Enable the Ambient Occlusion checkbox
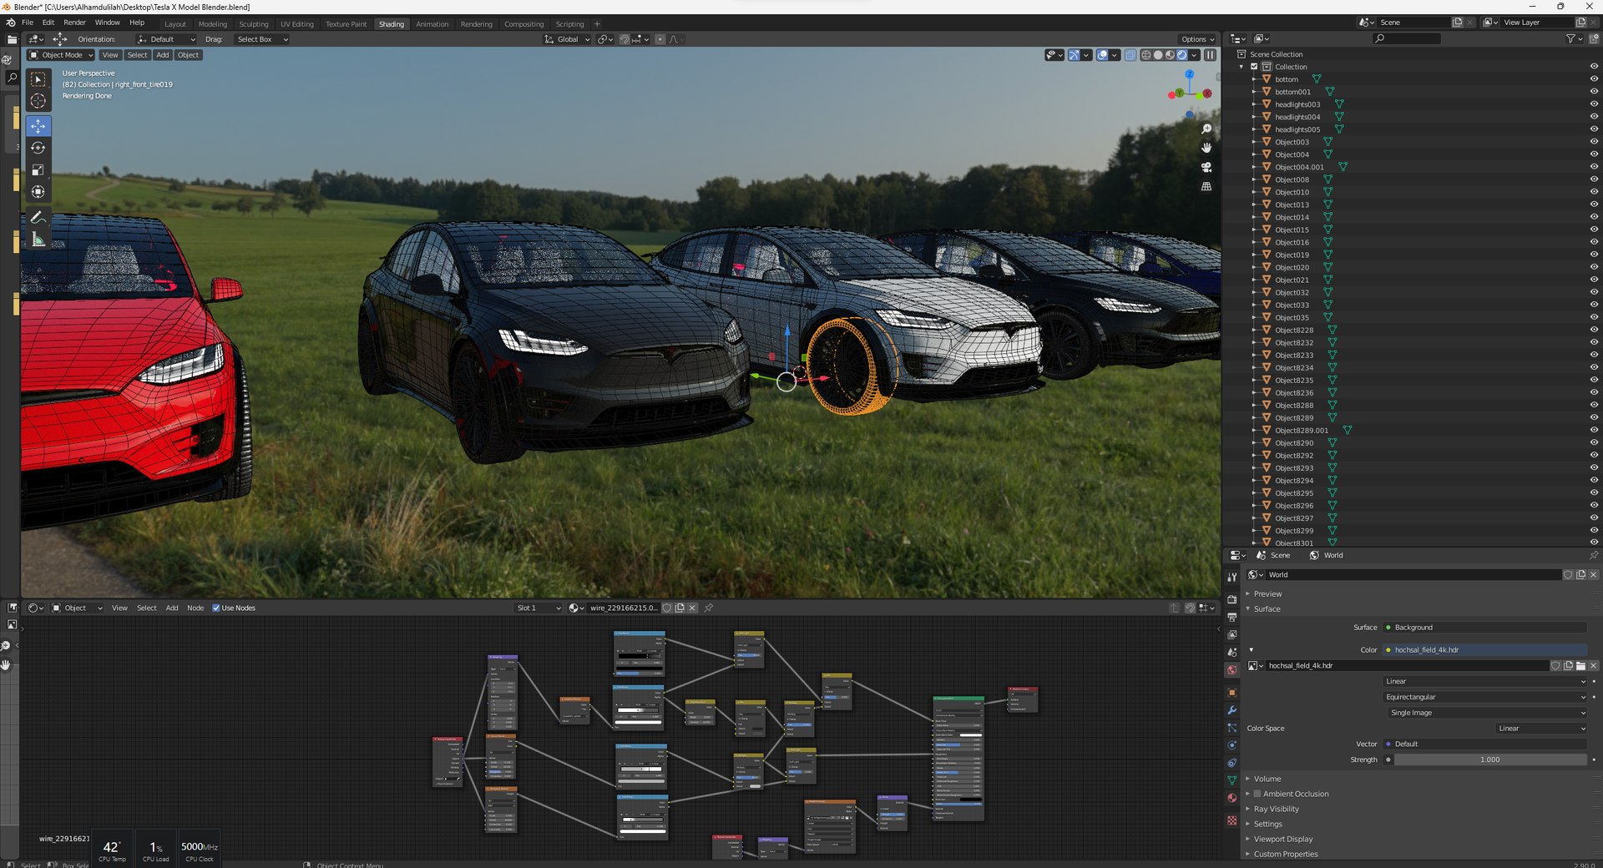 [x=1257, y=794]
